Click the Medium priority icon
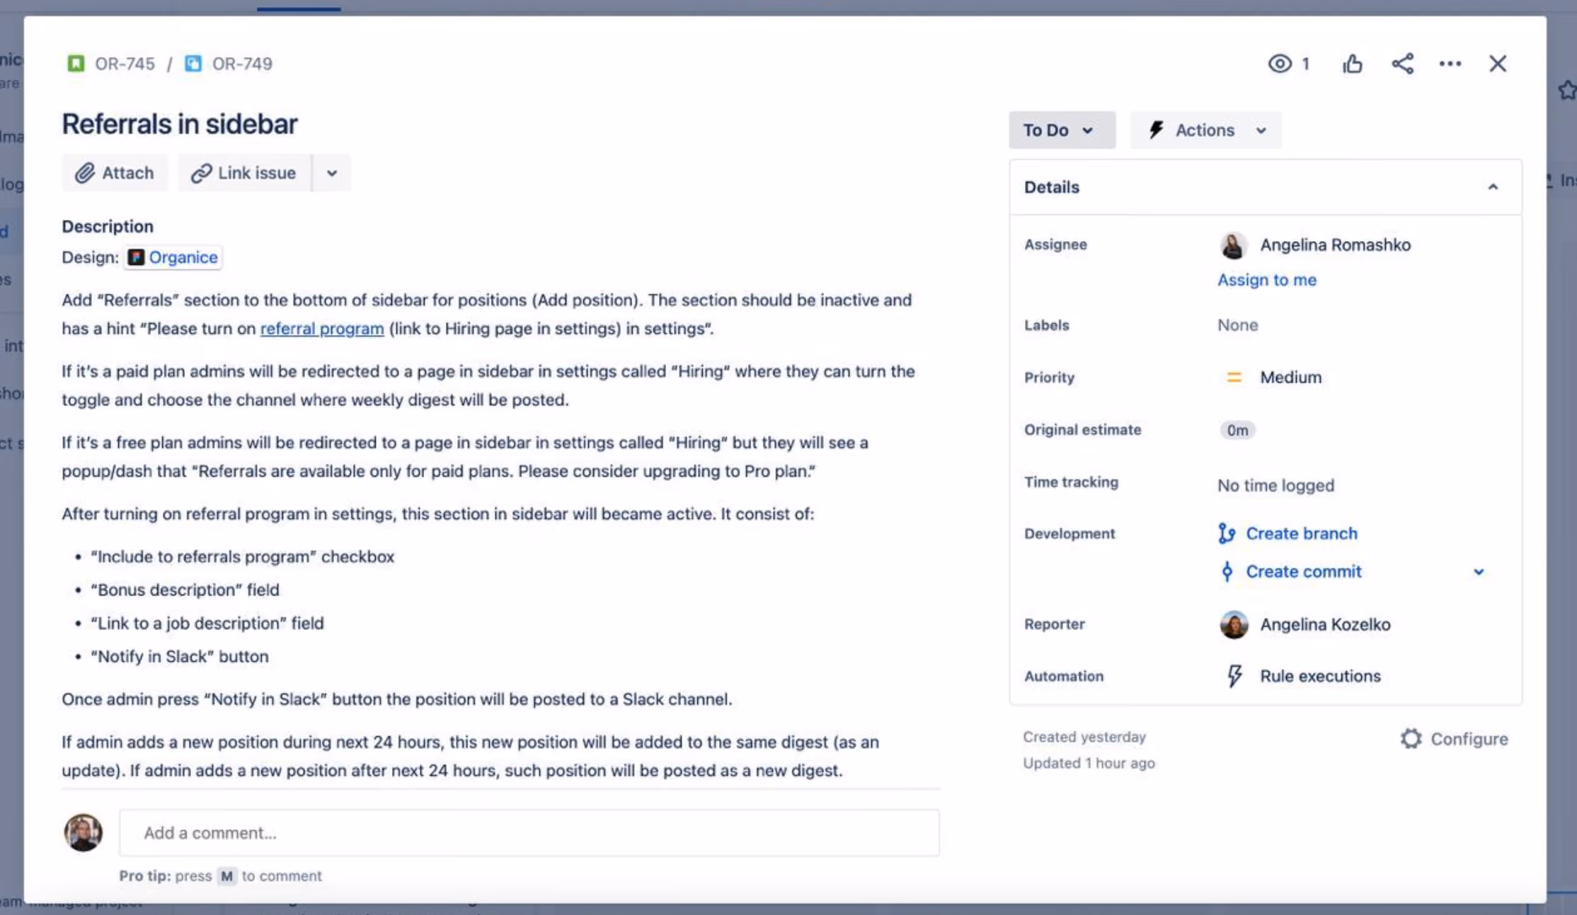This screenshot has height=915, width=1577. (1234, 378)
